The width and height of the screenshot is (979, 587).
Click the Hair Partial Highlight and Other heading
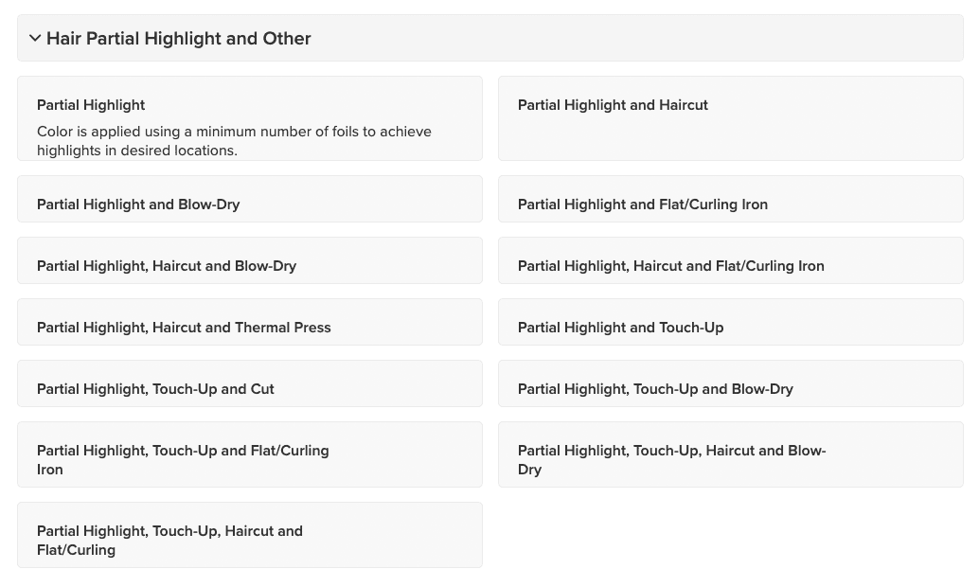click(x=179, y=38)
